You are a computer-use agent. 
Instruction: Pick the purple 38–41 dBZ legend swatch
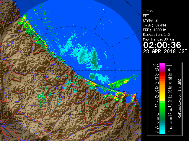[162, 70]
